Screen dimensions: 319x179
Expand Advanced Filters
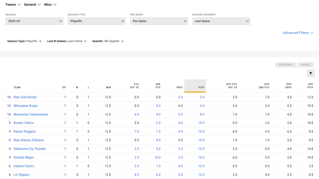pyautogui.click(x=298, y=33)
